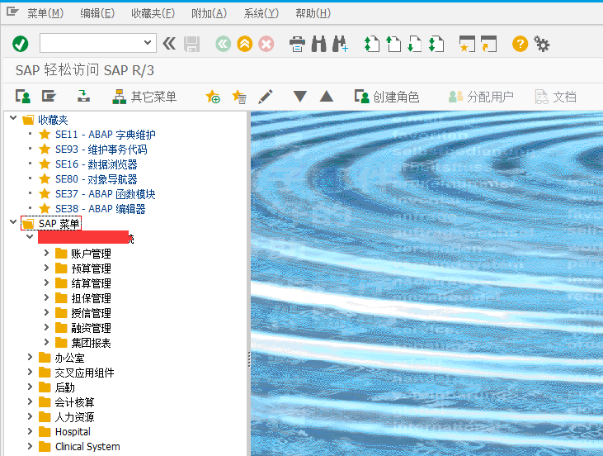Select the Clinical System folder
Image resolution: width=603 pixels, height=456 pixels.
(x=87, y=447)
